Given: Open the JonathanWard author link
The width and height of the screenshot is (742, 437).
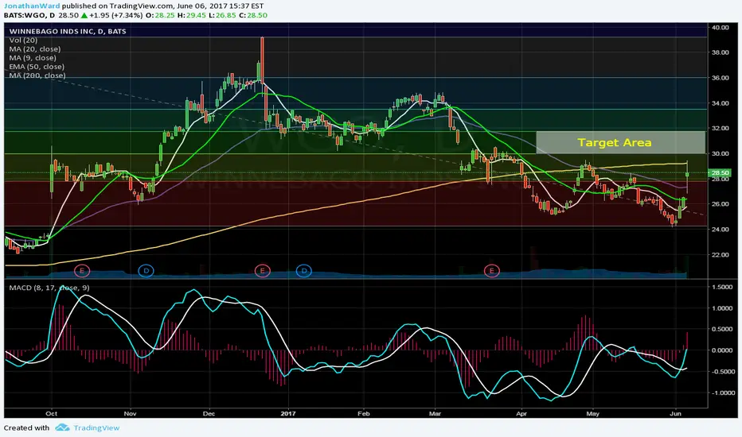Looking at the screenshot, I should click(32, 6).
